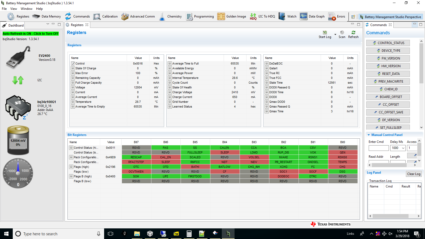Toggle lock icon for State Of Charge

pos(73,68)
